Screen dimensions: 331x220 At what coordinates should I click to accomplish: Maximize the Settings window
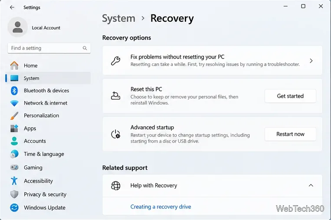coord(303,7)
